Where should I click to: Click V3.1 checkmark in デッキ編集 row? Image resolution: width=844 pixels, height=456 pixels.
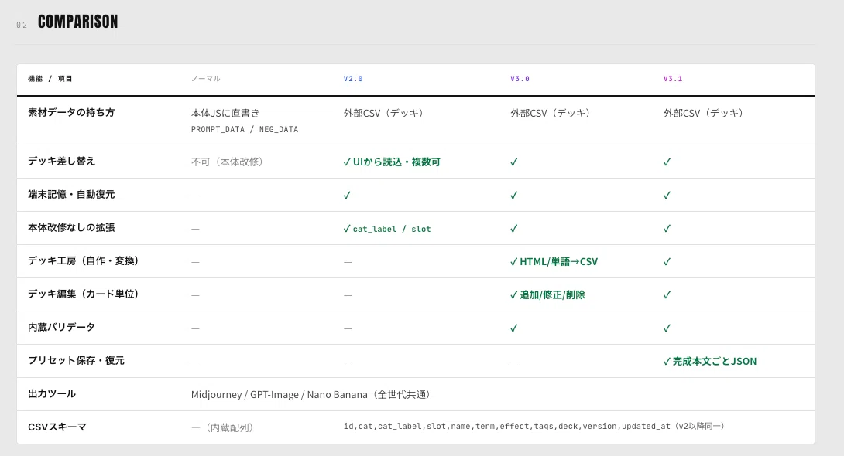click(x=667, y=295)
